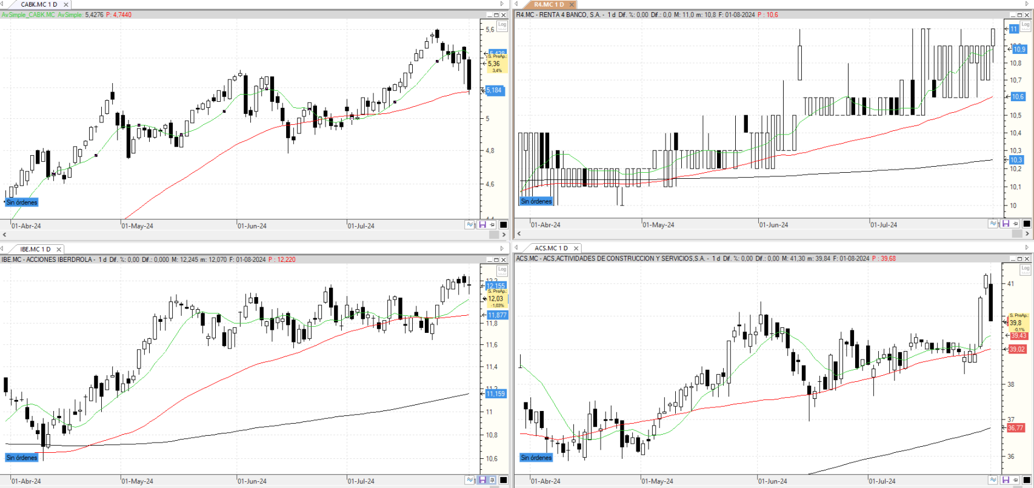Save the R4.MC chart with floppy icon
Screen dimensions: 1034x488
[x=1006, y=224]
